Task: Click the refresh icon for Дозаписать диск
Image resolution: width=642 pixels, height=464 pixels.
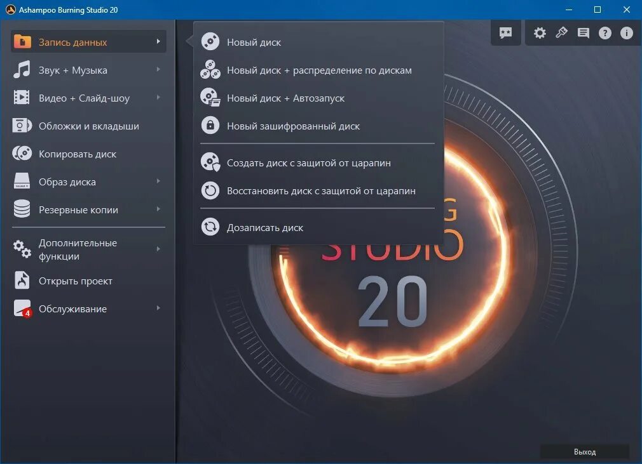Action: [x=210, y=227]
